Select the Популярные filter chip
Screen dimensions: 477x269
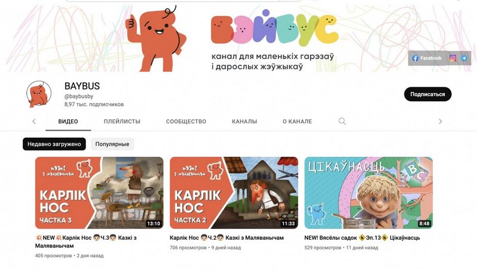pyautogui.click(x=112, y=144)
